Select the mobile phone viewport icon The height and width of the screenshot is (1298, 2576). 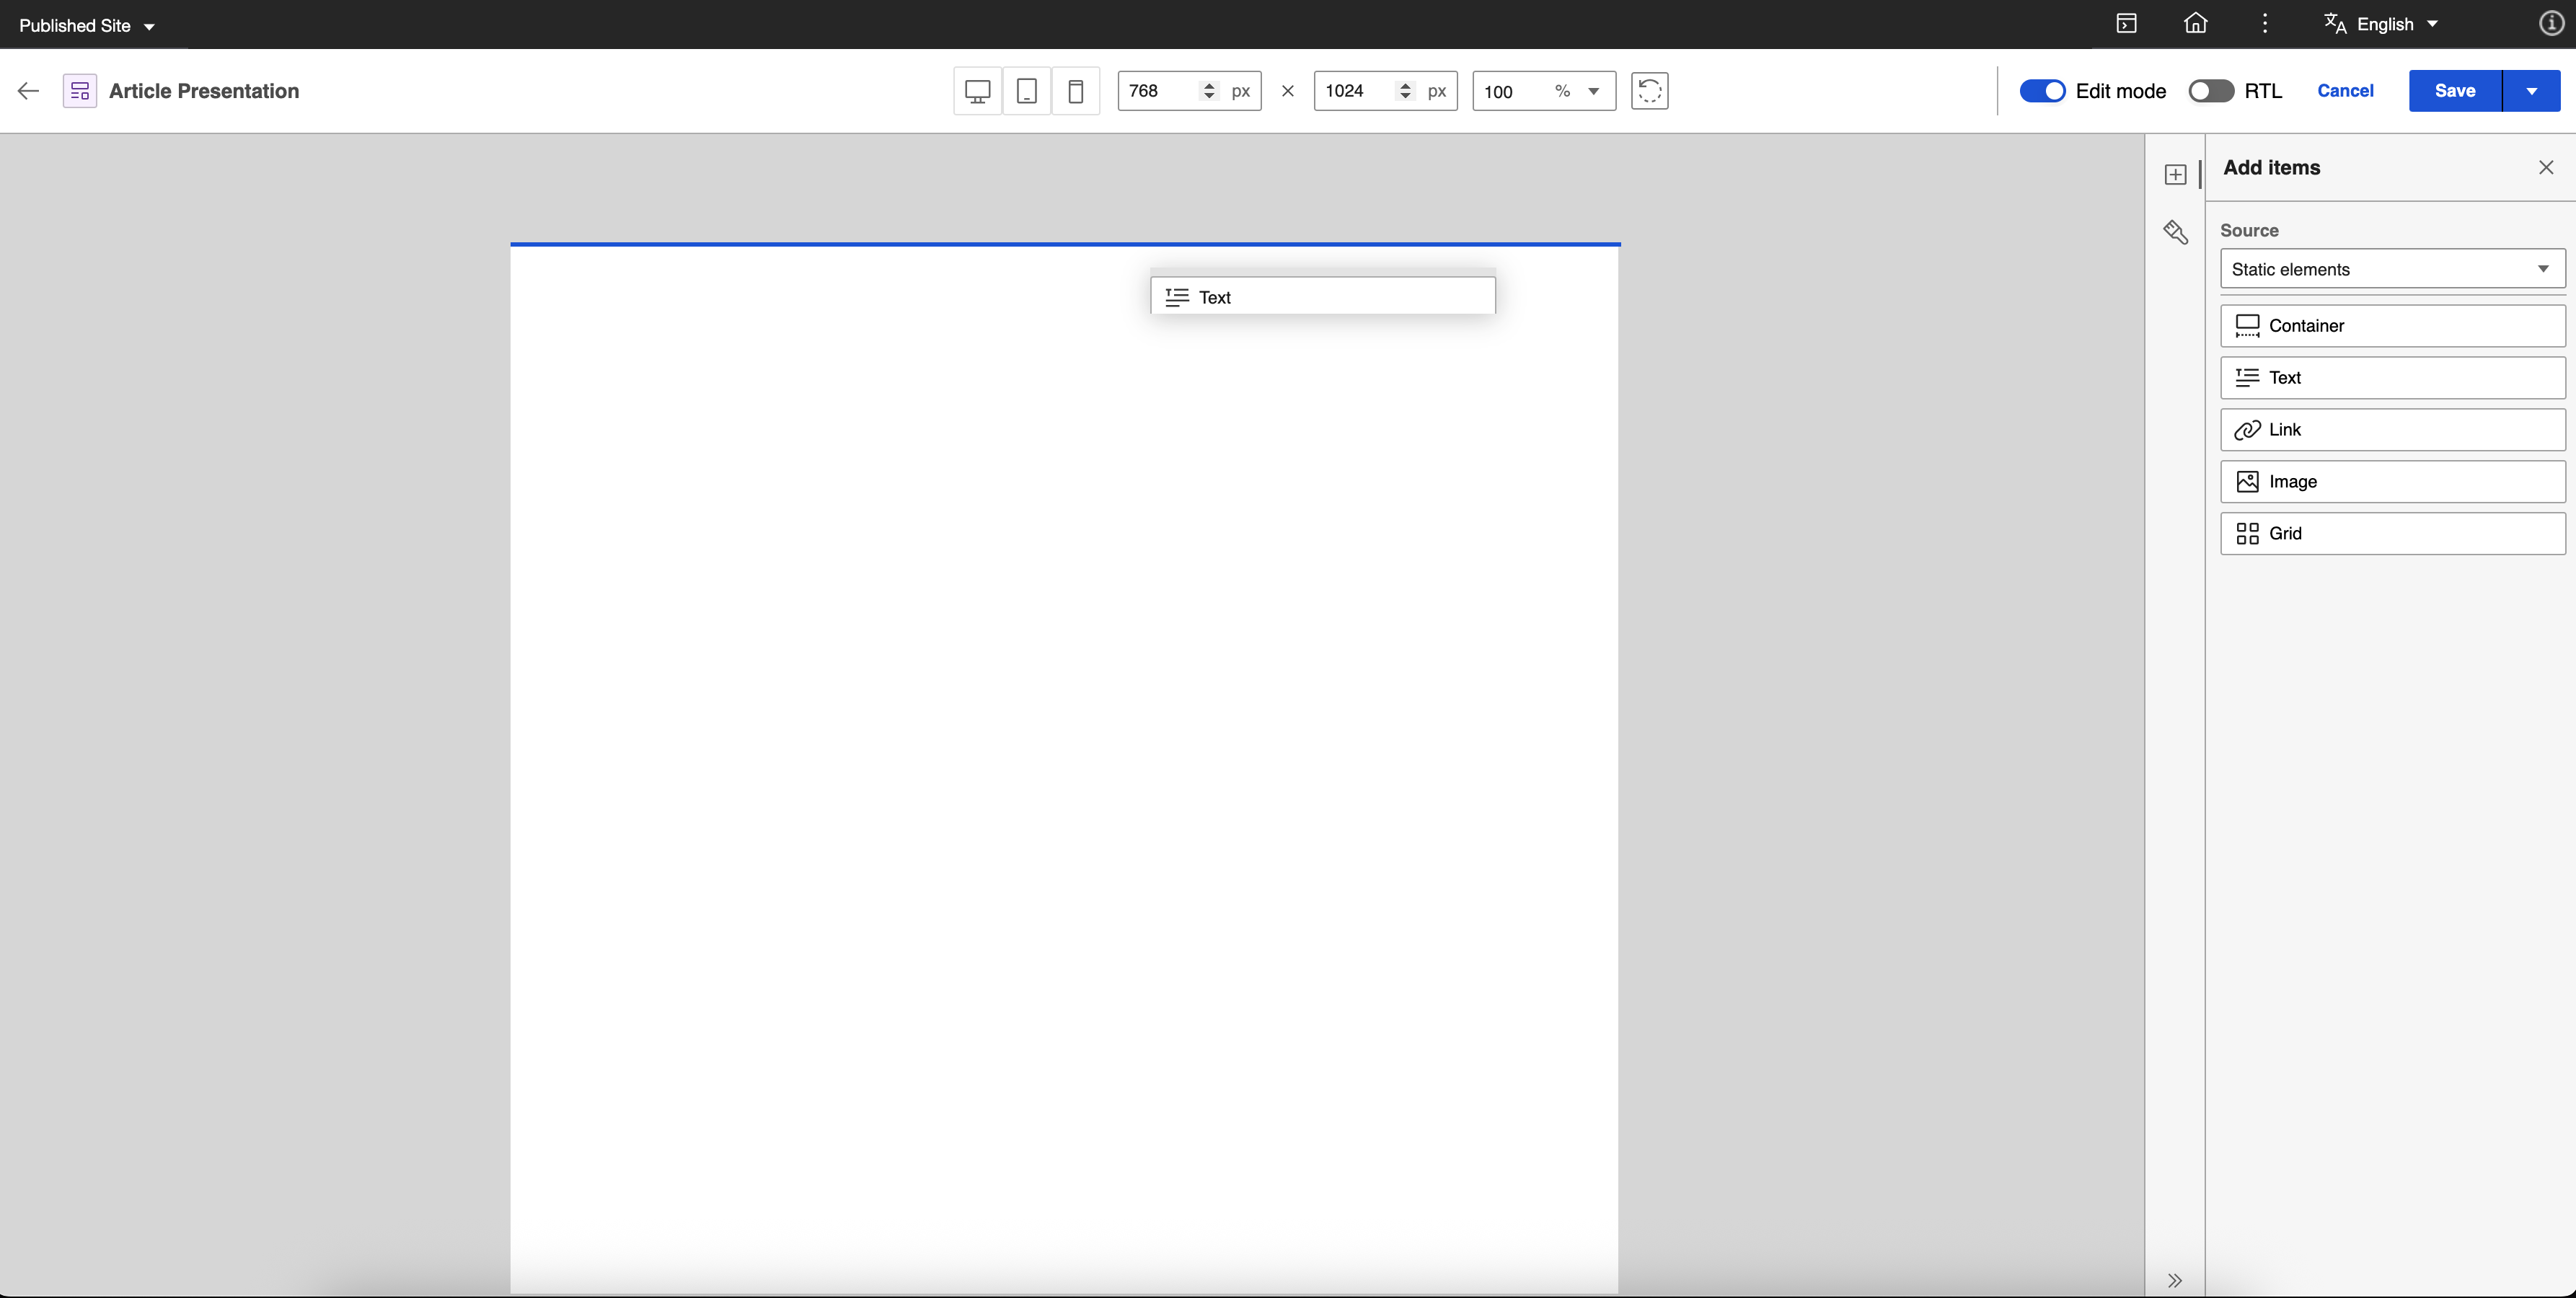click(1075, 91)
